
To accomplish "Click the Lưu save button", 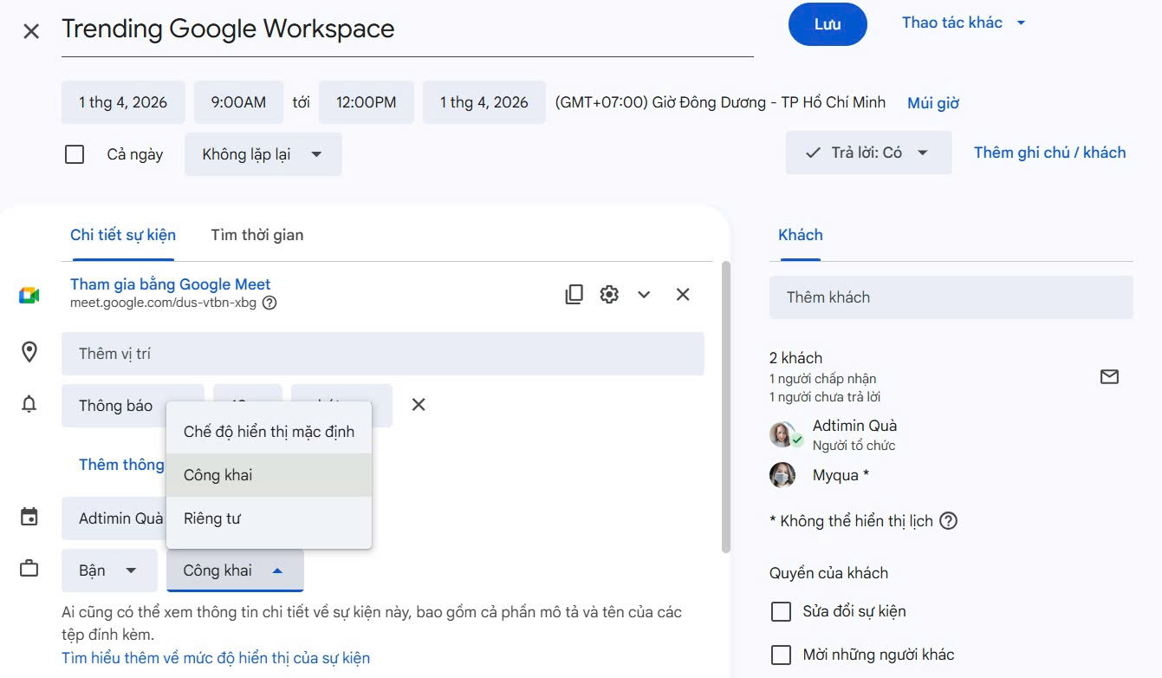I will click(x=827, y=24).
